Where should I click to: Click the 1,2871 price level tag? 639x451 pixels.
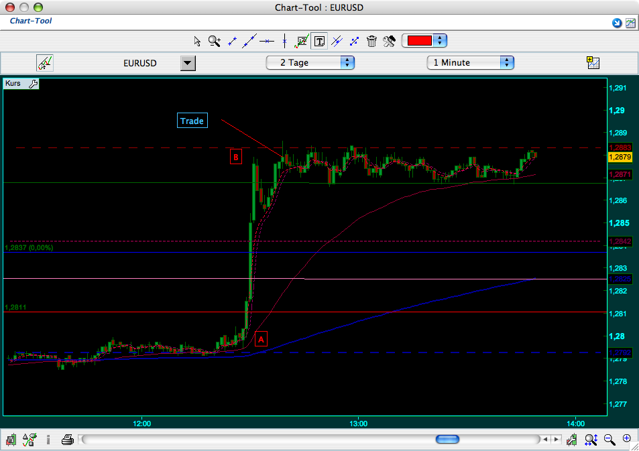(620, 175)
